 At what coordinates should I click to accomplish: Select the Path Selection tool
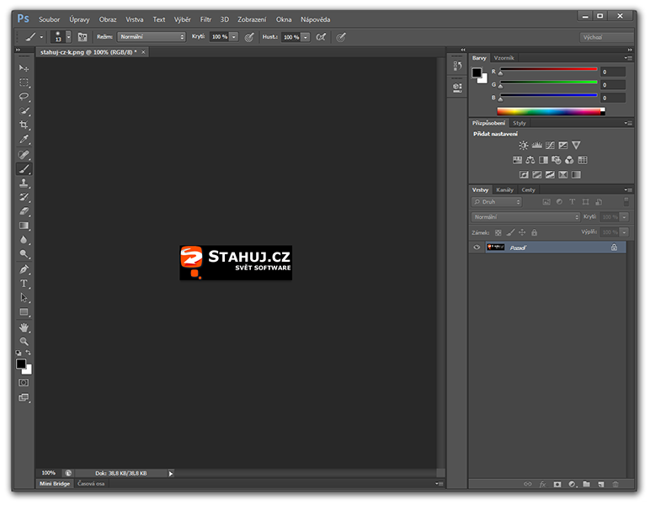[24, 297]
